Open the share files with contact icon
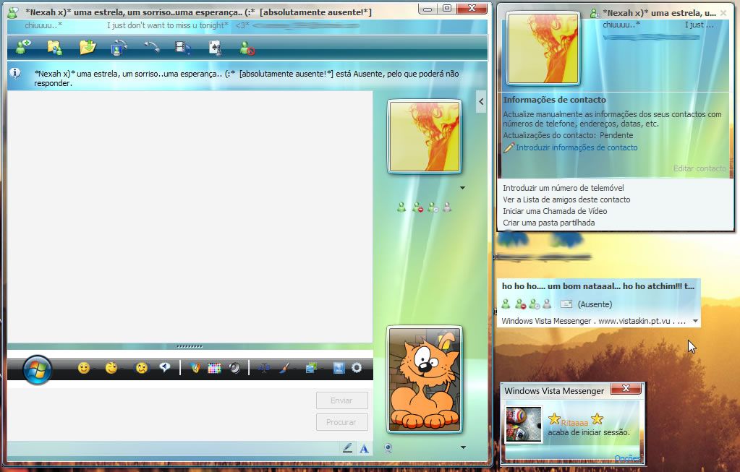Screen dimensions: 740x472 coord(55,47)
